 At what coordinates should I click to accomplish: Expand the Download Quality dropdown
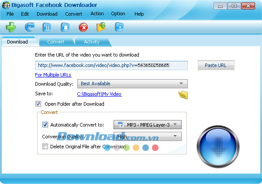click(x=132, y=84)
